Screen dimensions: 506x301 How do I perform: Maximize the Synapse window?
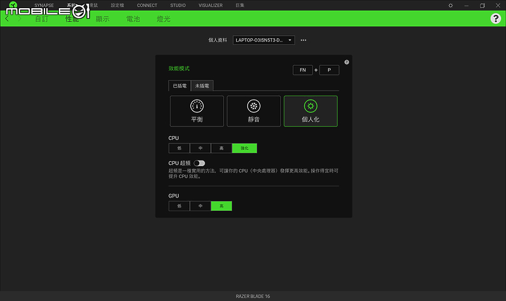[x=482, y=6]
